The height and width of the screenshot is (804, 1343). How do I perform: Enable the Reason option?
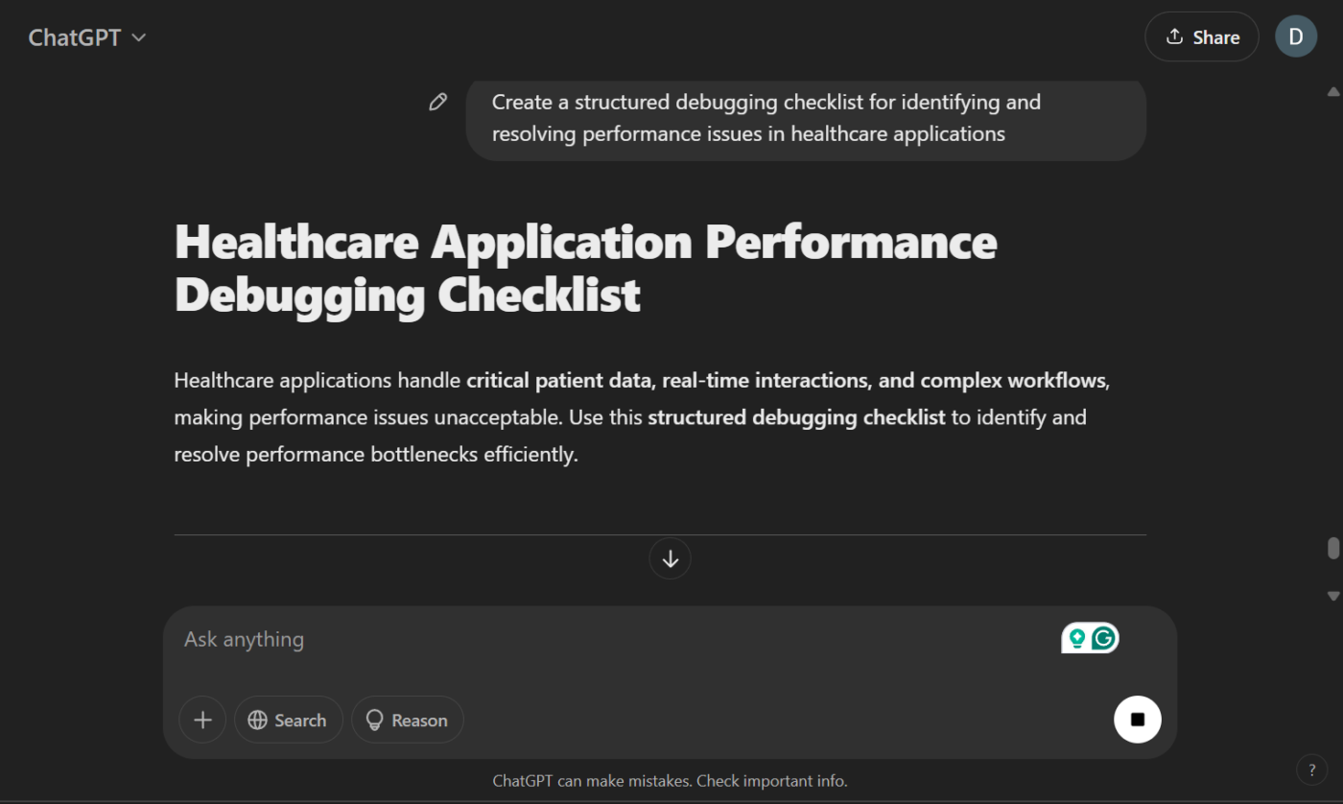pyautogui.click(x=408, y=720)
